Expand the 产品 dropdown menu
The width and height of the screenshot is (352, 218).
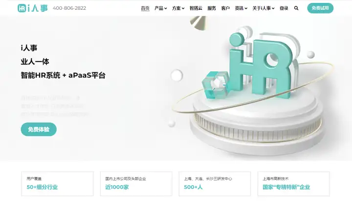click(160, 8)
